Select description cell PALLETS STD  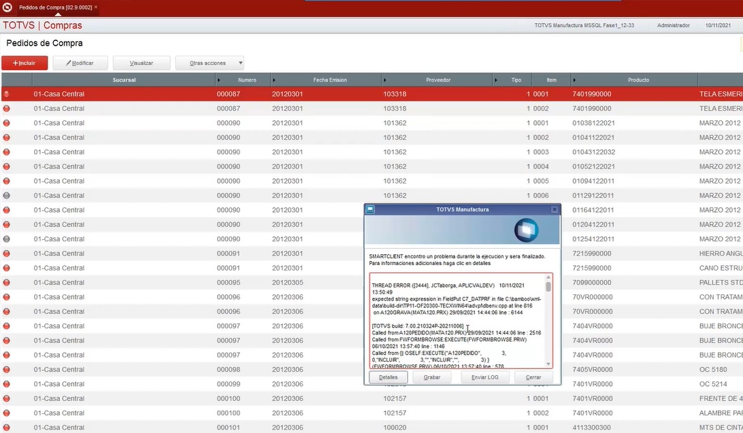pyautogui.click(x=721, y=283)
